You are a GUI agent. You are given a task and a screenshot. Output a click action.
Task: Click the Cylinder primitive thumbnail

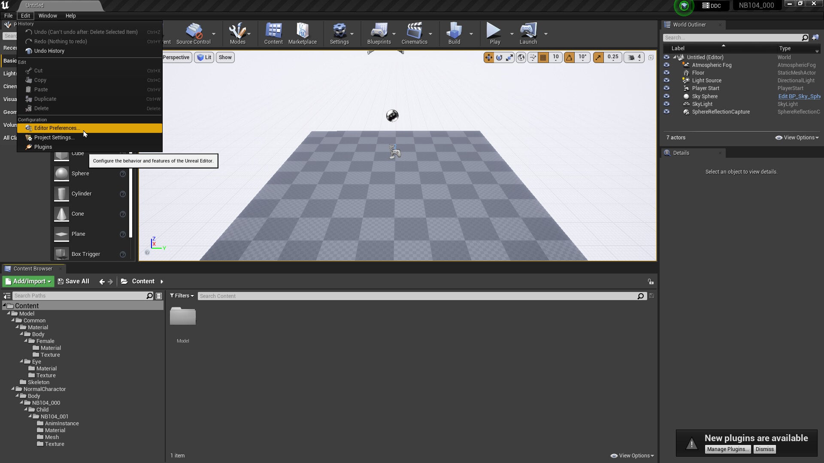tap(61, 194)
